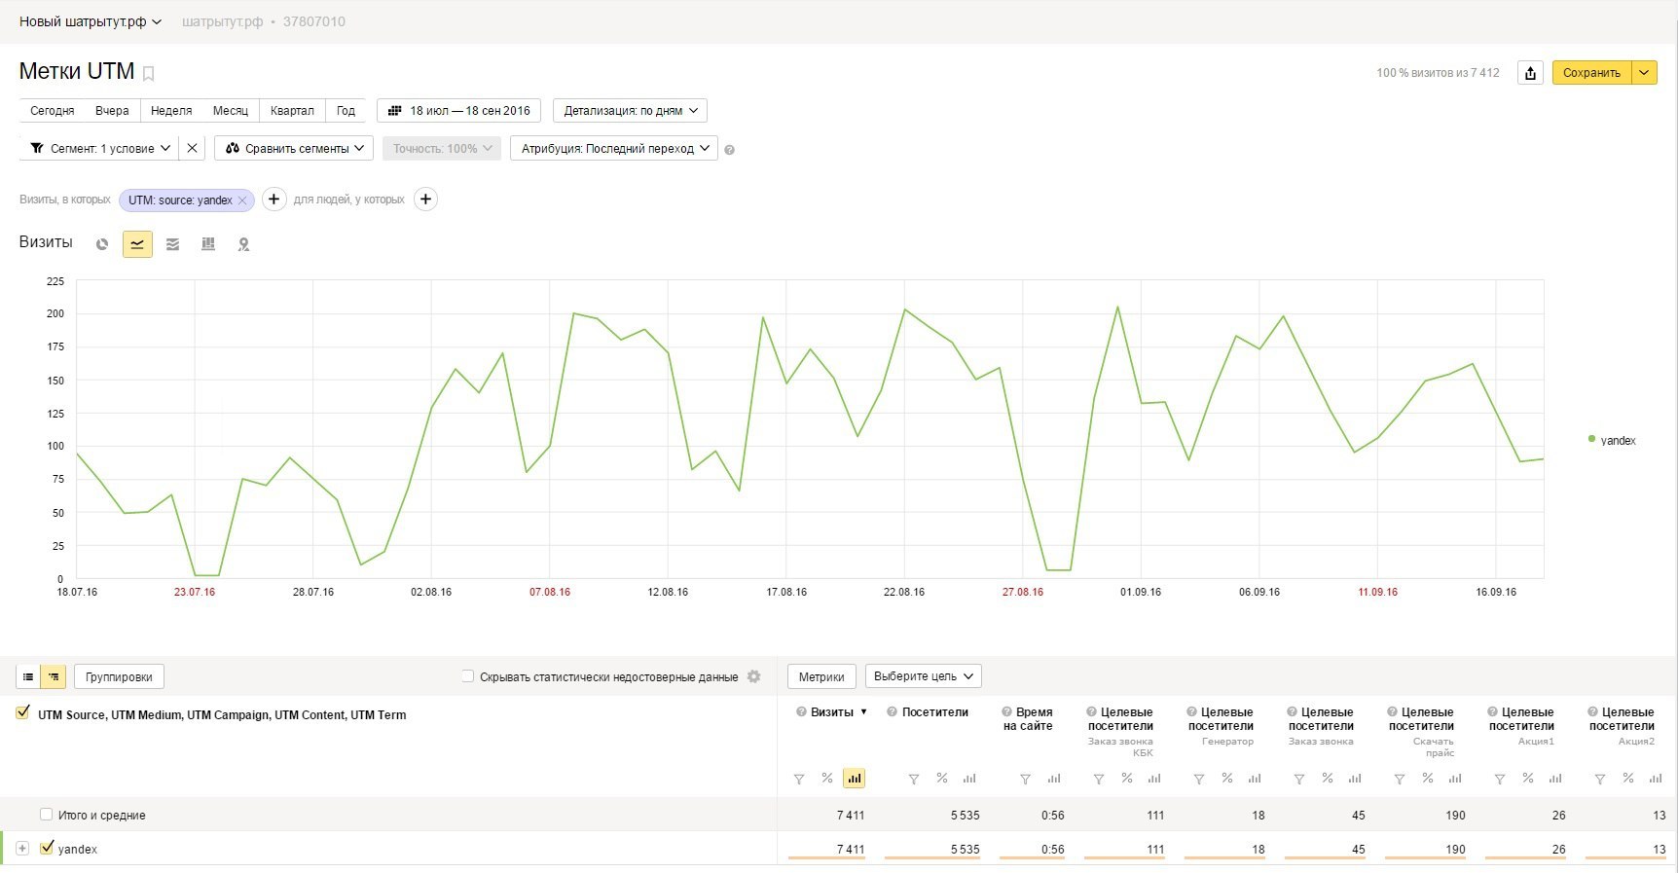The height and width of the screenshot is (873, 1678).
Task: Open settings gear for unreliable data
Action: tap(753, 676)
